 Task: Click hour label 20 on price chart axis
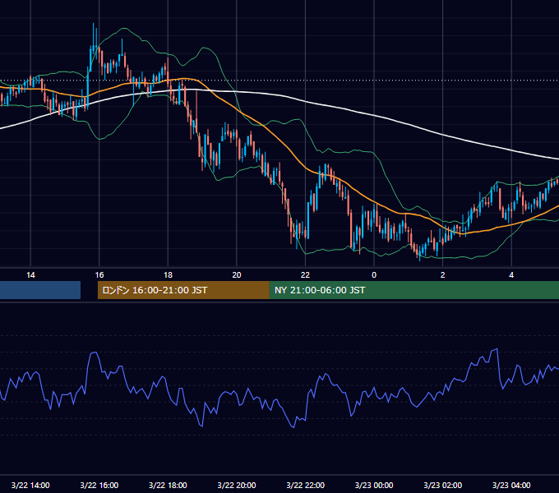click(x=237, y=275)
